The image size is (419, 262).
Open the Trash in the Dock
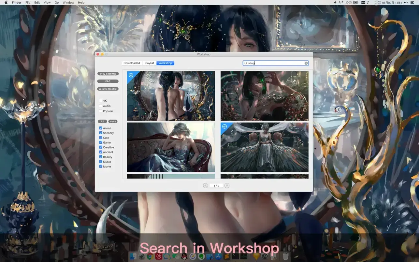point(285,256)
